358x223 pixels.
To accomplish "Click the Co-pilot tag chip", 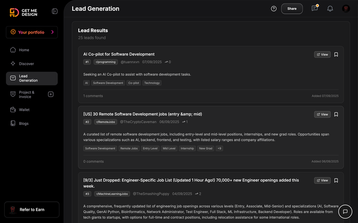I will (134, 83).
